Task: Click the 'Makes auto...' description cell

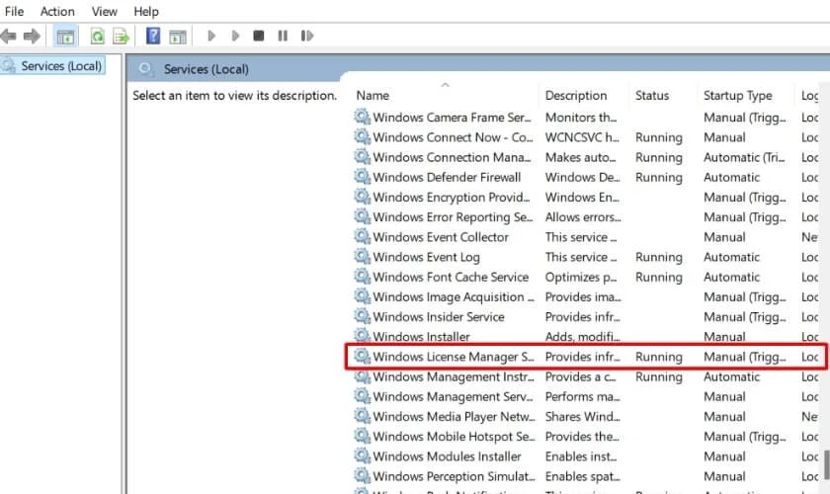Action: click(581, 157)
